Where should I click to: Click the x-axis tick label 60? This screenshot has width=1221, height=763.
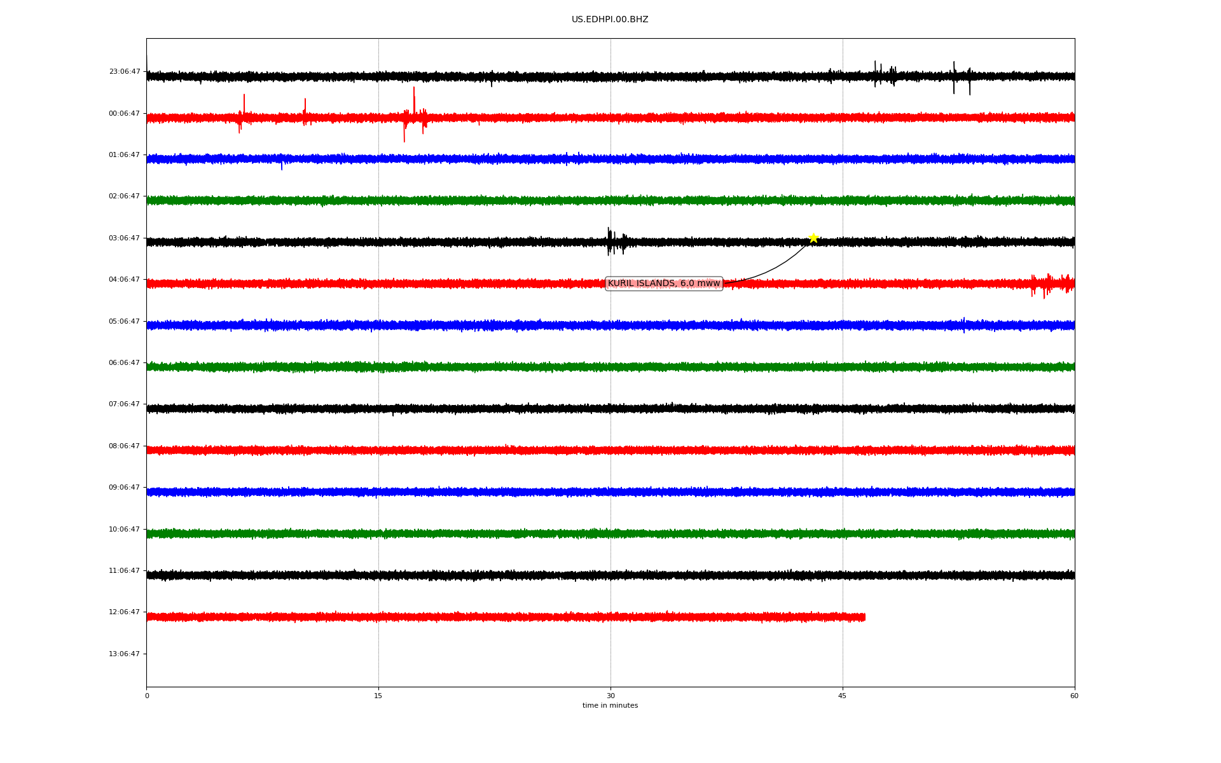[x=1074, y=696]
